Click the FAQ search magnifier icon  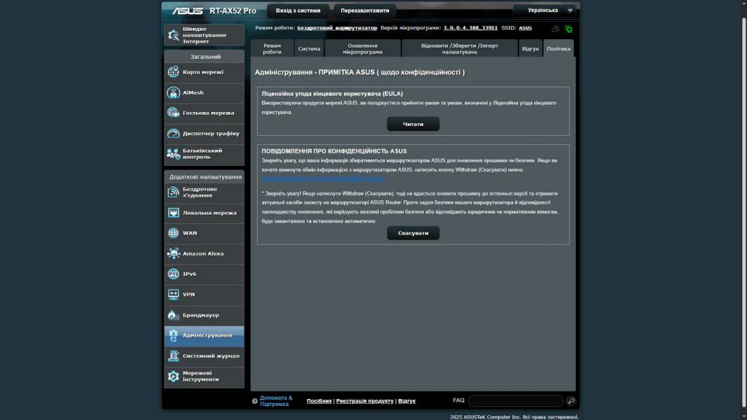(x=571, y=401)
